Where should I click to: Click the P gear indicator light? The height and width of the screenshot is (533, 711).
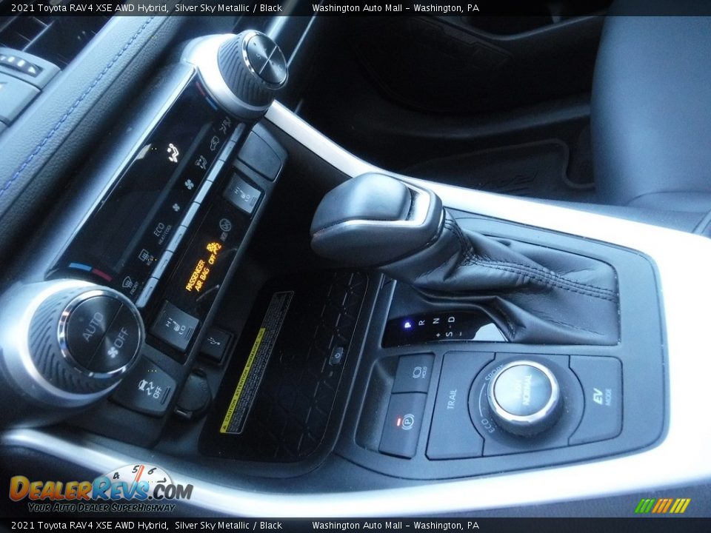click(407, 324)
